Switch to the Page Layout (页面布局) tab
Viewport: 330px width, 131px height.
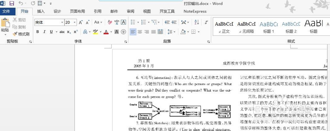[78, 11]
